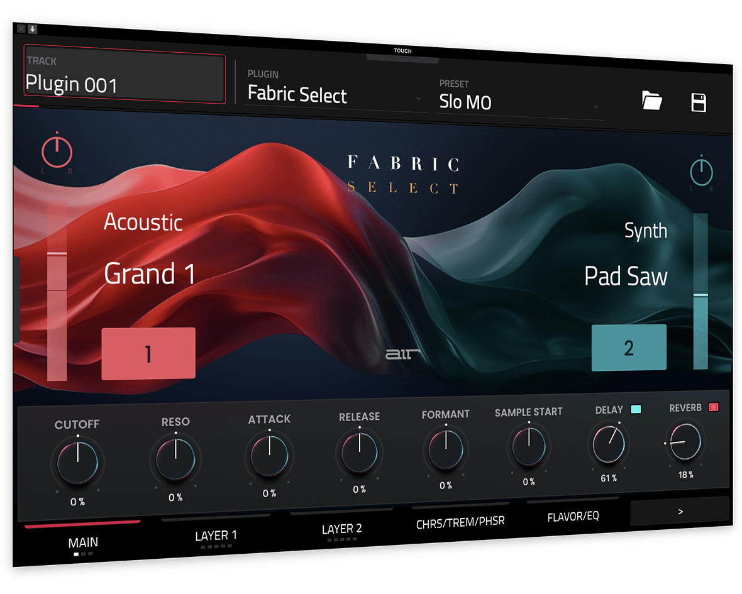Click the teal layer 2 pan knob

pyautogui.click(x=701, y=172)
